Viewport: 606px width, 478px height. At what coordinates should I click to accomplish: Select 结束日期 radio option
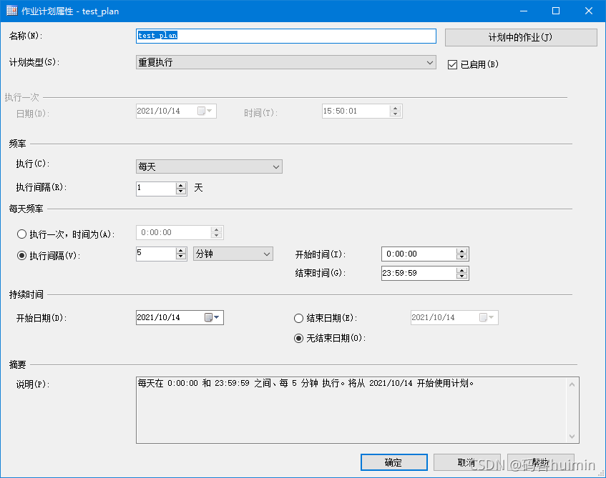click(x=298, y=318)
